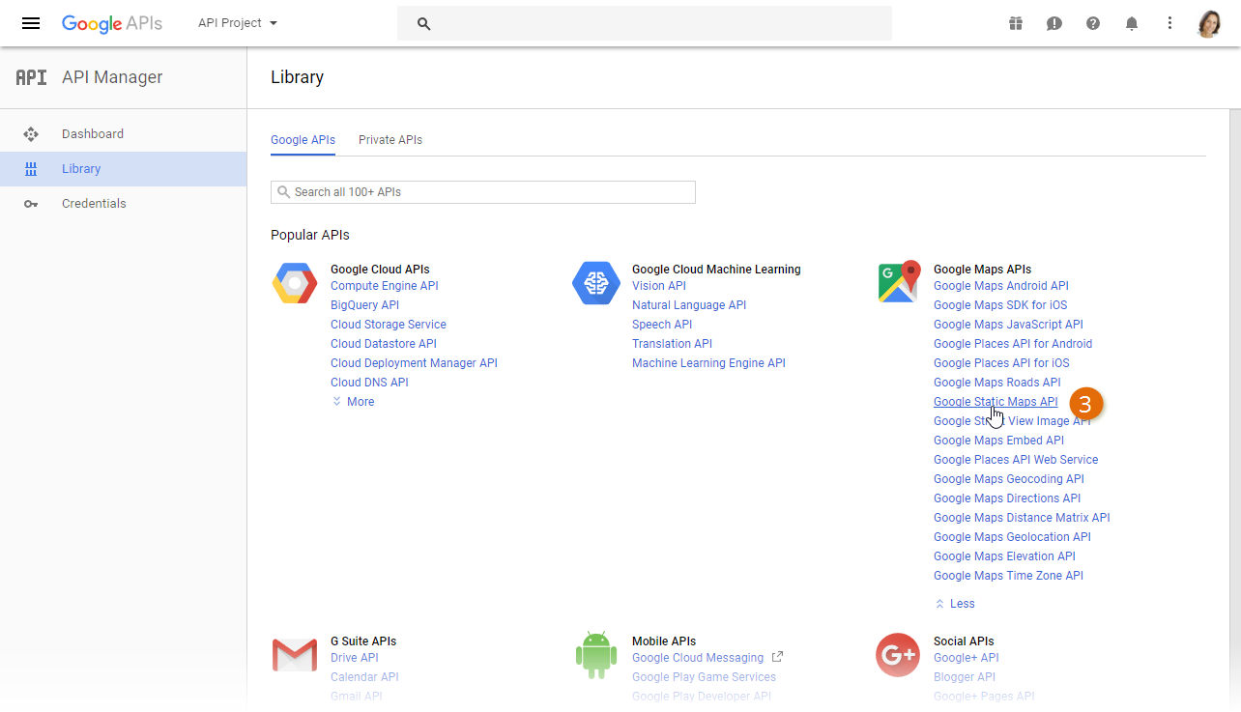
Task: Open the three-dot utilities menu
Action: [1170, 23]
